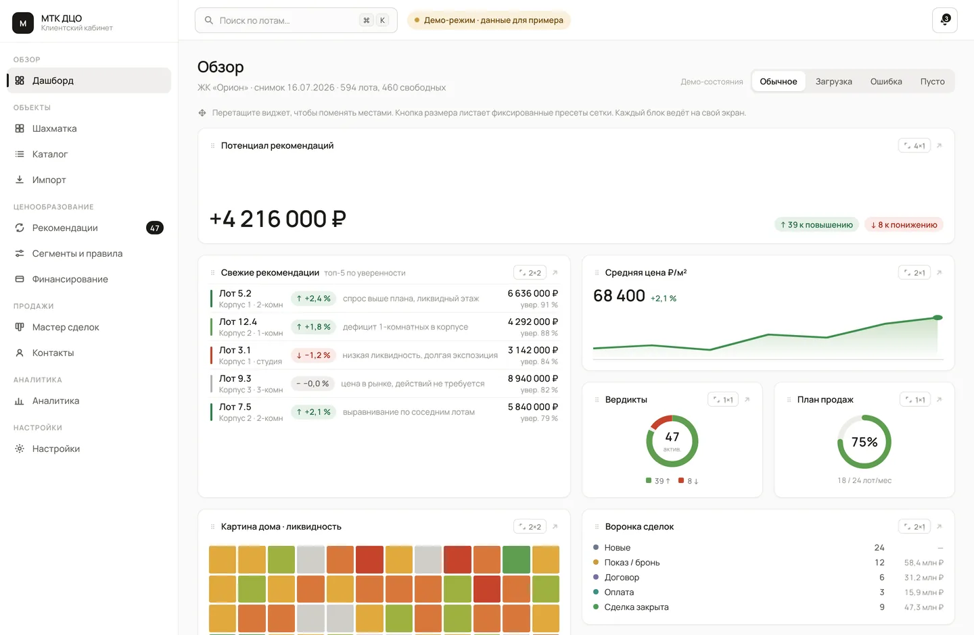974x635 pixels.
Task: Open Свежие рекомендации via its arrow icon
Action: 555,273
